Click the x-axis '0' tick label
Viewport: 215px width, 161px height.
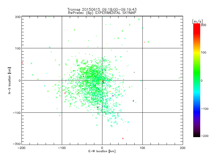102,148
